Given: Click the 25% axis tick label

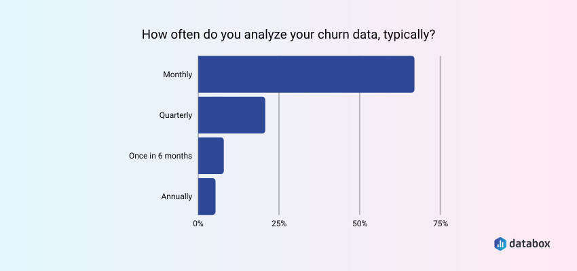Looking at the screenshot, I should [x=279, y=224].
